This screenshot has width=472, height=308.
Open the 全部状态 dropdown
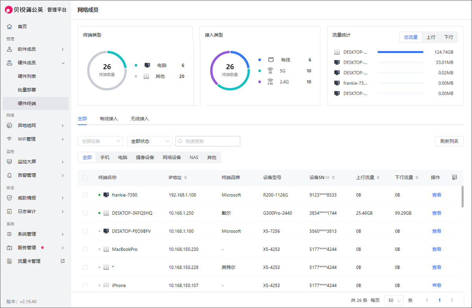[x=149, y=141]
